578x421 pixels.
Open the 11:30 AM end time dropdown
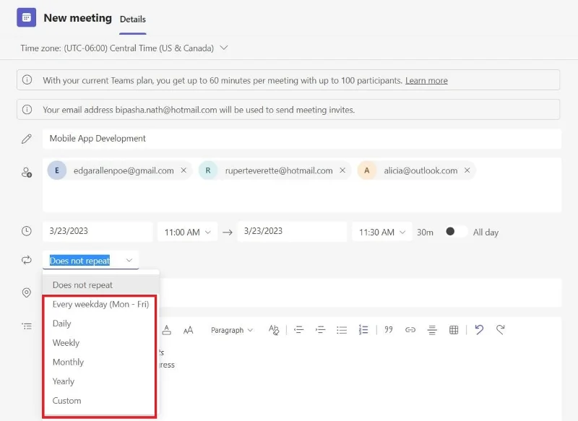click(382, 232)
